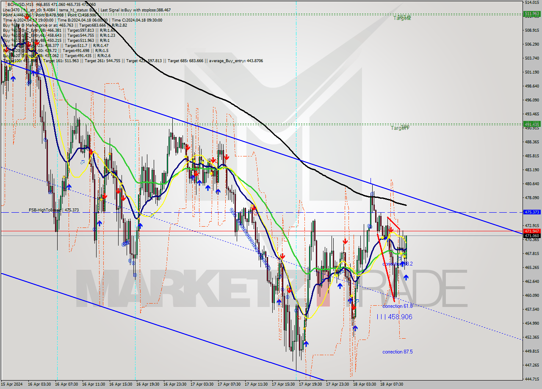
Task: Click the 501.190 price axis value
Action: (x=532, y=72)
